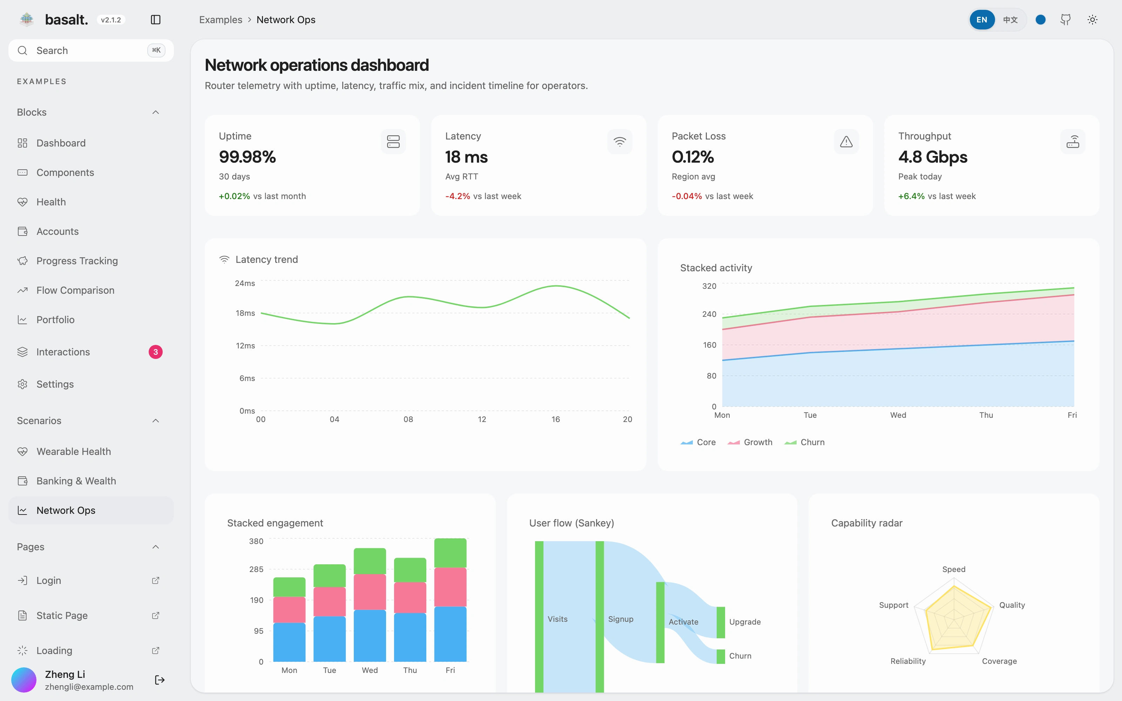1122x701 pixels.
Task: Click the Health heart icon
Action: tap(22, 202)
